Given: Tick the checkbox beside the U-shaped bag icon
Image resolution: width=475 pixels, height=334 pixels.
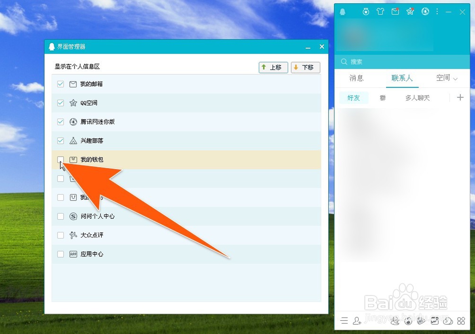Looking at the screenshot, I should coord(61,197).
